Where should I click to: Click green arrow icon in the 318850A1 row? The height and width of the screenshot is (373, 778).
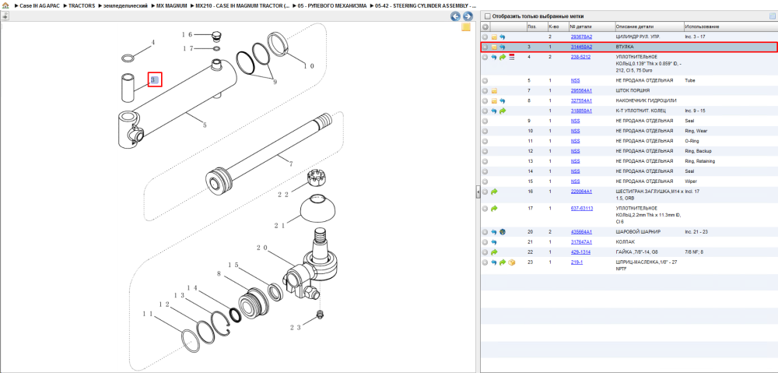point(502,111)
